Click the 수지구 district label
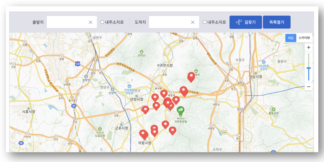This screenshot has height=162, width=324. tap(217, 149)
